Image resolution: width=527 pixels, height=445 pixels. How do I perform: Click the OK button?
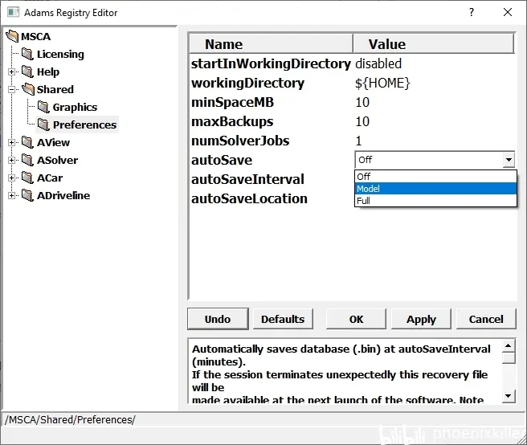coord(356,319)
